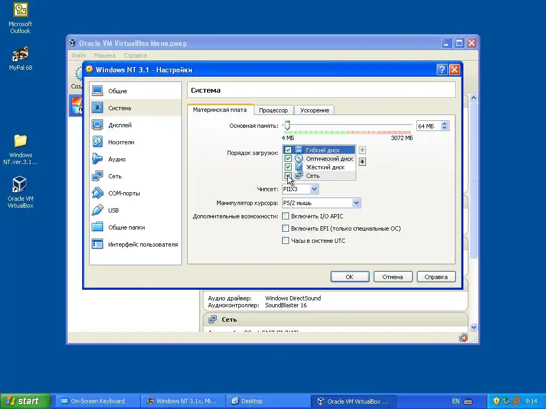Click the orange magnifier tray icon

[x=516, y=401]
